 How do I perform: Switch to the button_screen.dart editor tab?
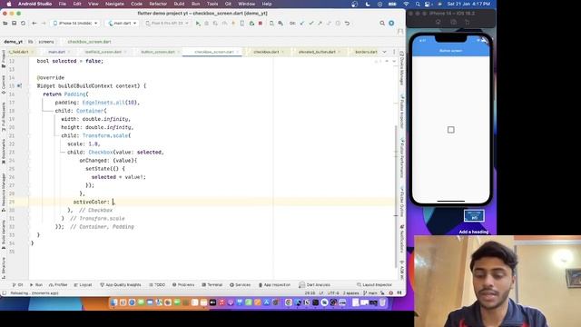click(158, 52)
